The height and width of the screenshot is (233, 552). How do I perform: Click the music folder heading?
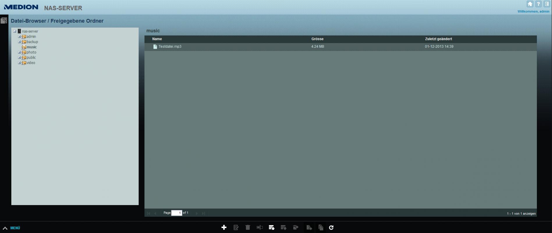153,31
